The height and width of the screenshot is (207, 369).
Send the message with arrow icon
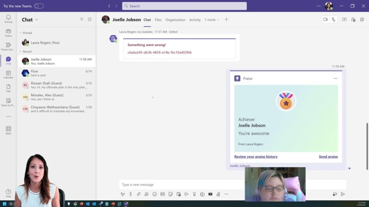[x=343, y=194]
